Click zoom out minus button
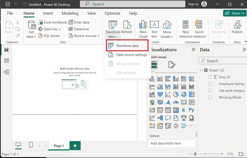The image size is (247, 158). 189,154
